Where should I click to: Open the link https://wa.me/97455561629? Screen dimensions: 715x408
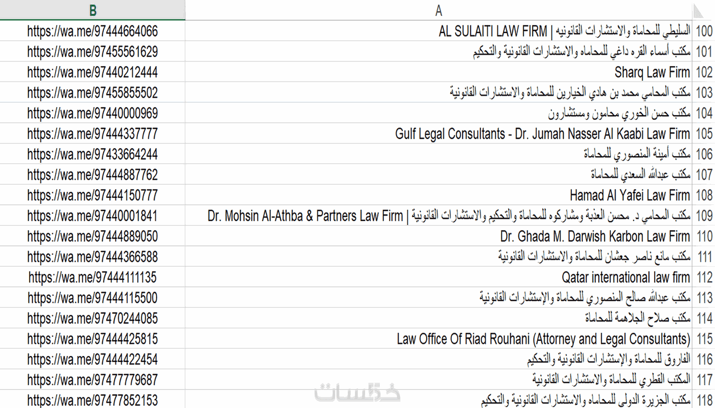(93, 52)
